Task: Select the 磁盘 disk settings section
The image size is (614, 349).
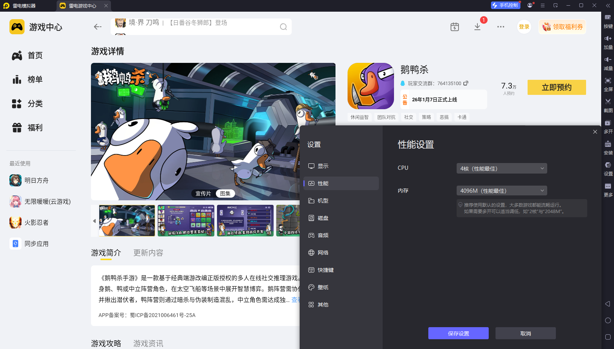Action: click(340, 218)
